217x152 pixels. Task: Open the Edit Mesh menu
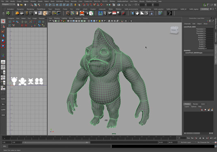[60, 1]
